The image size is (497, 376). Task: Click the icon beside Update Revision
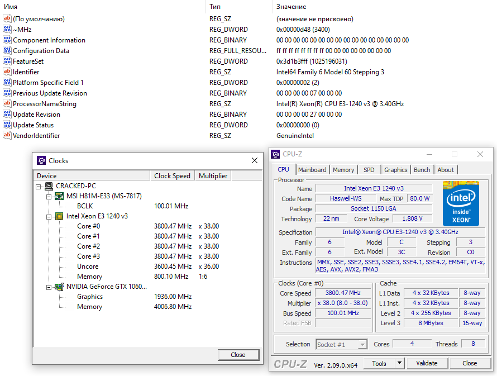7,114
